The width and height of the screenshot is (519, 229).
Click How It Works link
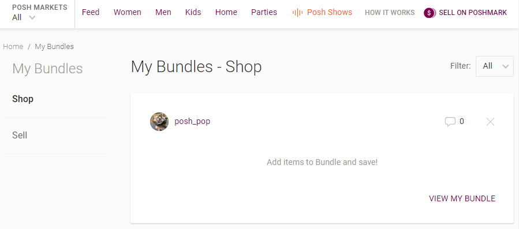coord(390,13)
